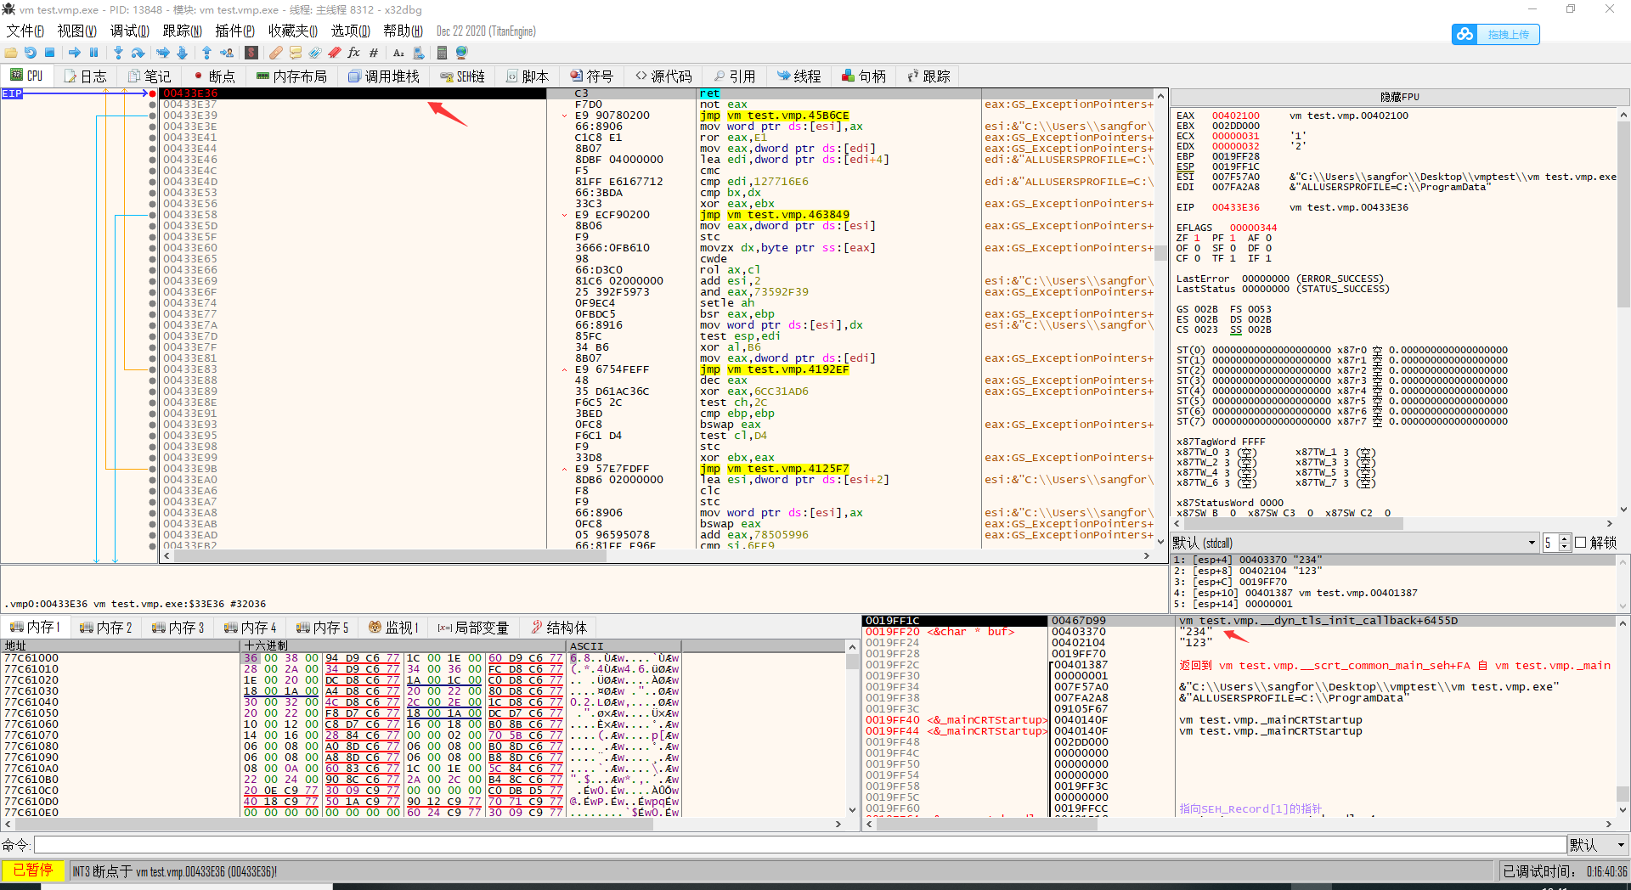Toggle breakpoint dot at address 00433E58
1631x890 pixels.
[152, 215]
